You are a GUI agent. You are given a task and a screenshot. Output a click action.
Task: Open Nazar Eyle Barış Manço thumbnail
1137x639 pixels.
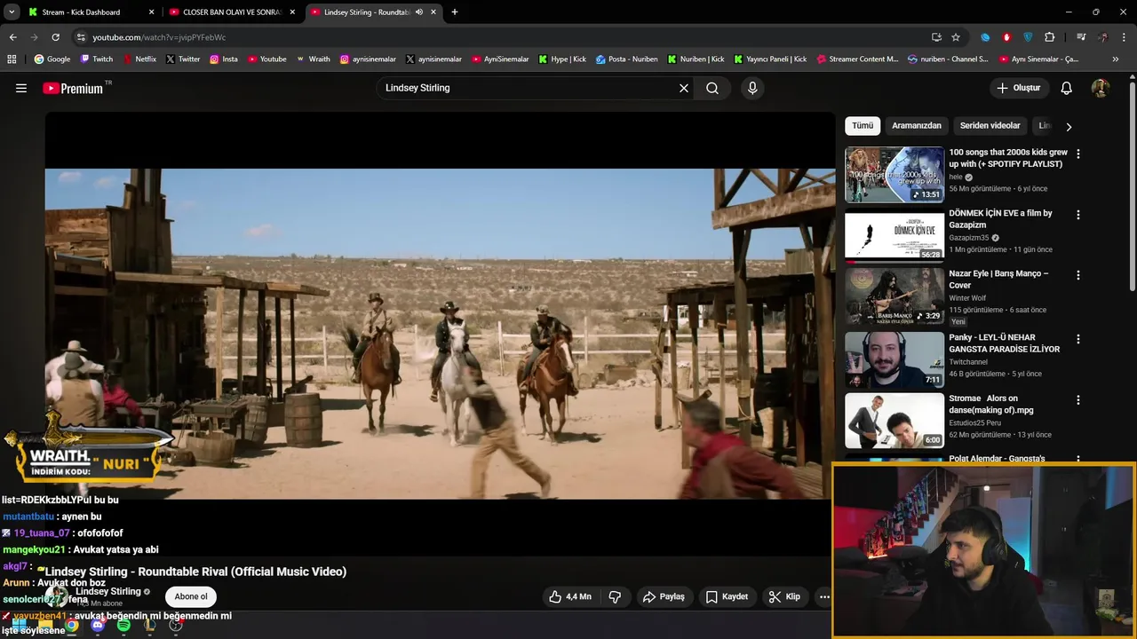tap(894, 296)
